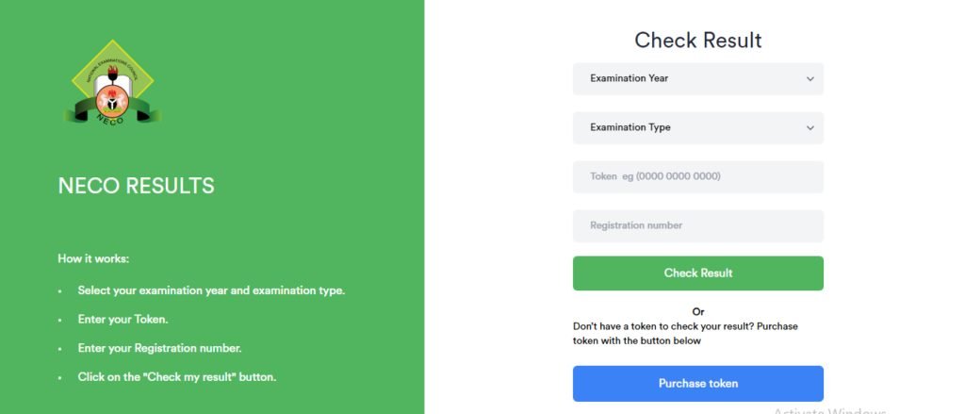
Task: Click into the Registration number field
Action: coord(697,226)
